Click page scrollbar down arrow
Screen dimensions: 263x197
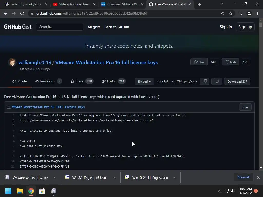[x=261, y=168]
